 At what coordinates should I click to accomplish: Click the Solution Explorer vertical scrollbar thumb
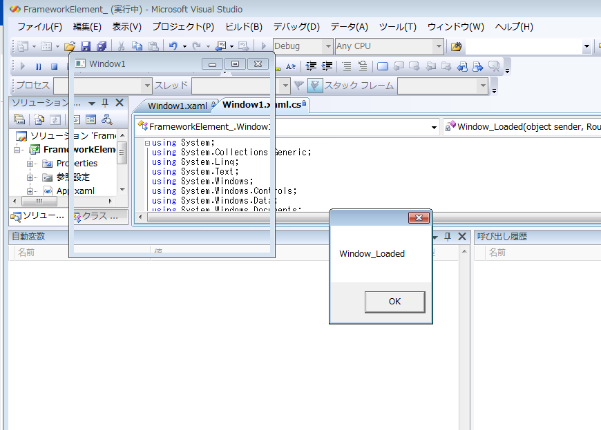point(122,153)
